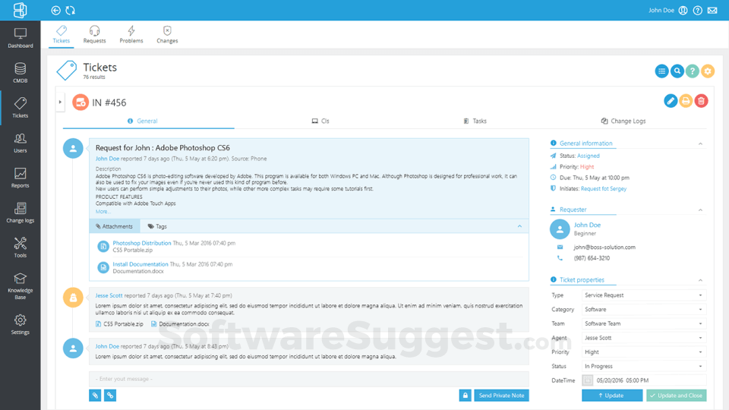729x410 pixels.
Task: Click the search icon in Tickets header
Action: tap(677, 71)
